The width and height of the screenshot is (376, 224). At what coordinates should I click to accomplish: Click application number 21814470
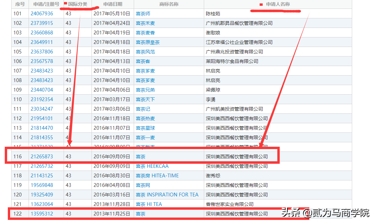pyautogui.click(x=42, y=128)
